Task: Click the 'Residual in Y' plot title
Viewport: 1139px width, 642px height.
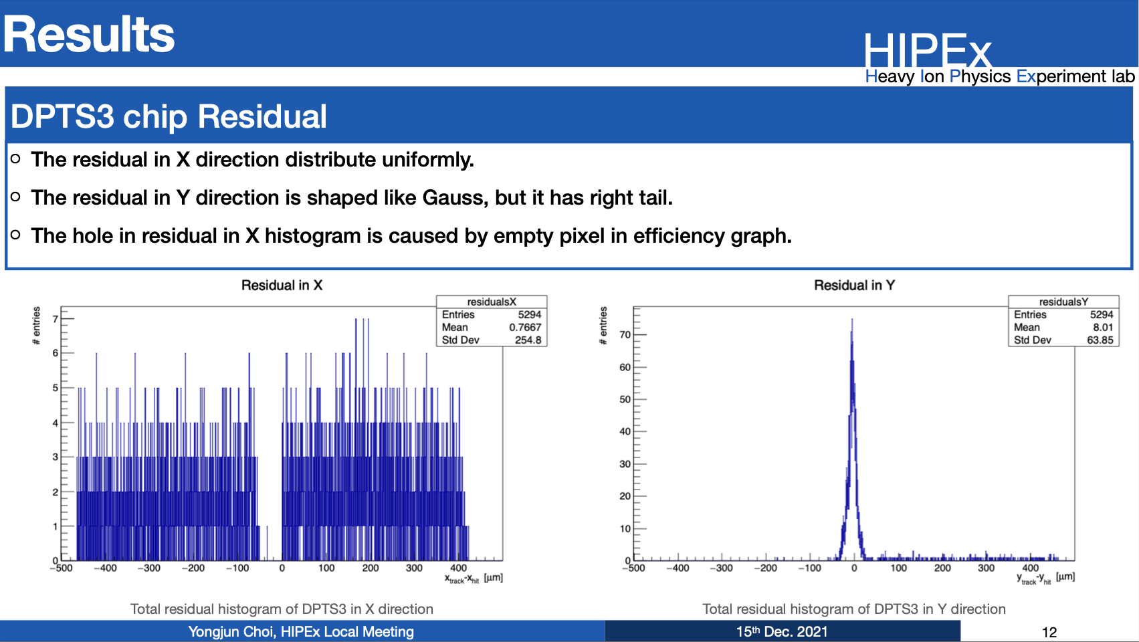Action: [x=854, y=286]
